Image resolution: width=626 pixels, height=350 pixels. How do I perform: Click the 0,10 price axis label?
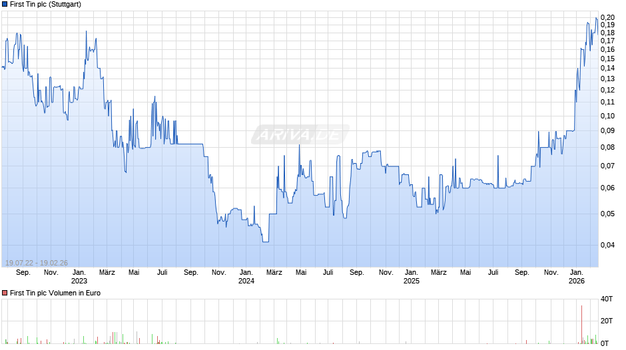point(607,116)
